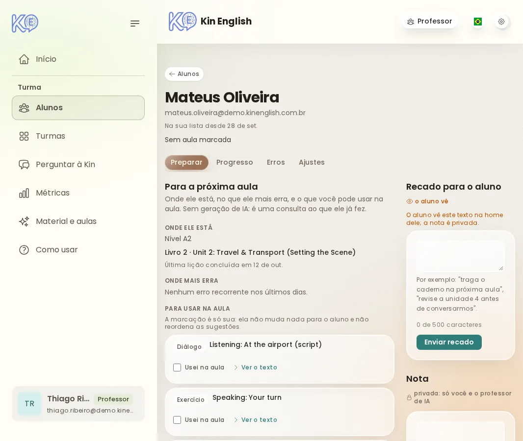Image resolution: width=523 pixels, height=441 pixels.
Task: Click the Perguntar à Kin chat icon
Action: (24, 165)
